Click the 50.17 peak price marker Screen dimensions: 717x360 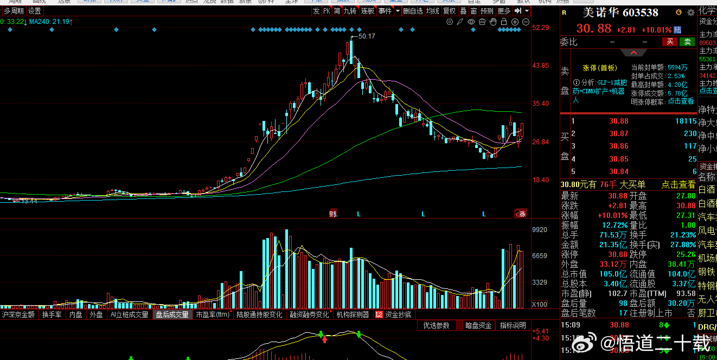point(367,36)
